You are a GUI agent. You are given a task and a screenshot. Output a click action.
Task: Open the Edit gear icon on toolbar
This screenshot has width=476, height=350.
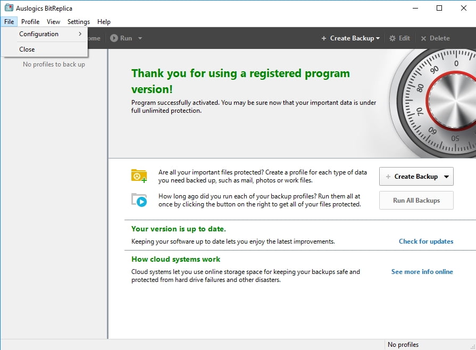(x=393, y=38)
